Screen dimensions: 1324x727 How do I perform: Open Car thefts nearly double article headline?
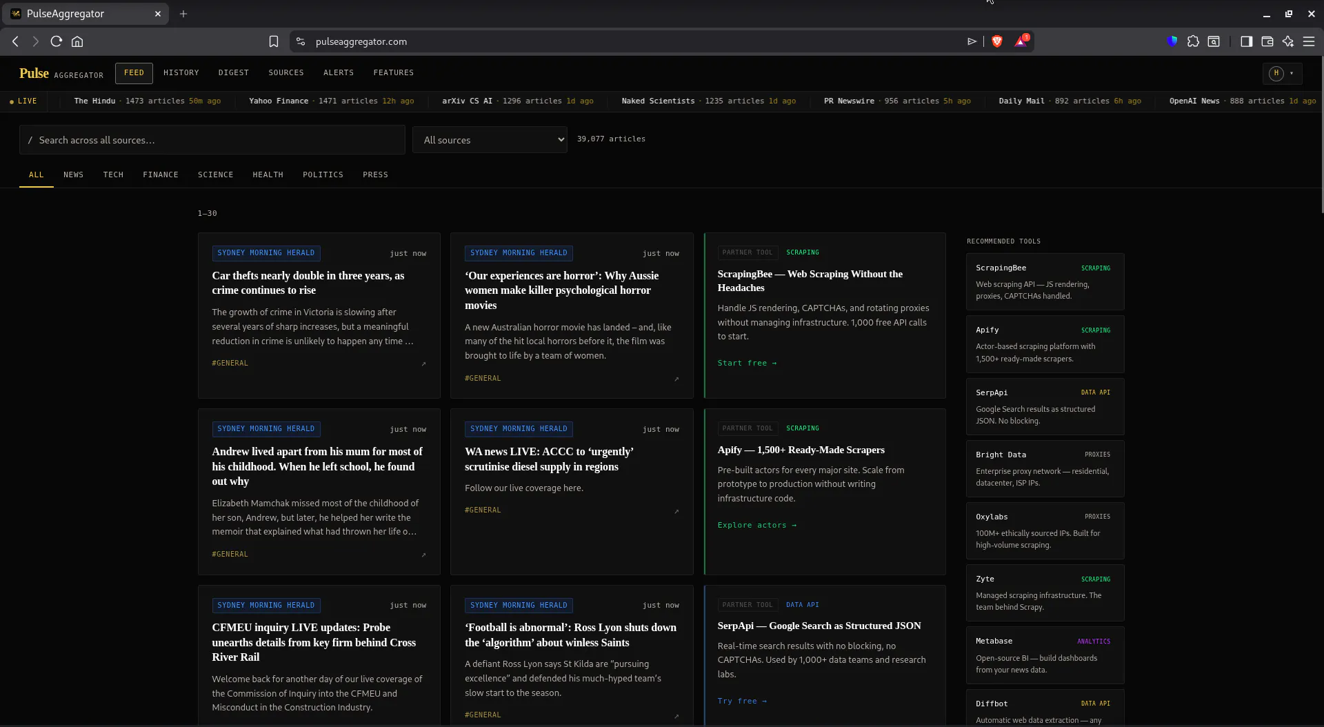coord(308,283)
